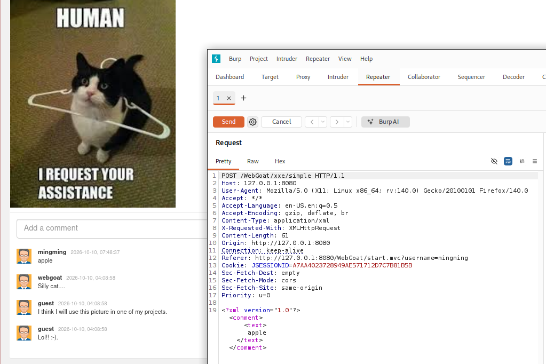Go to the next request in history
The height and width of the screenshot is (364, 546).
337,122
